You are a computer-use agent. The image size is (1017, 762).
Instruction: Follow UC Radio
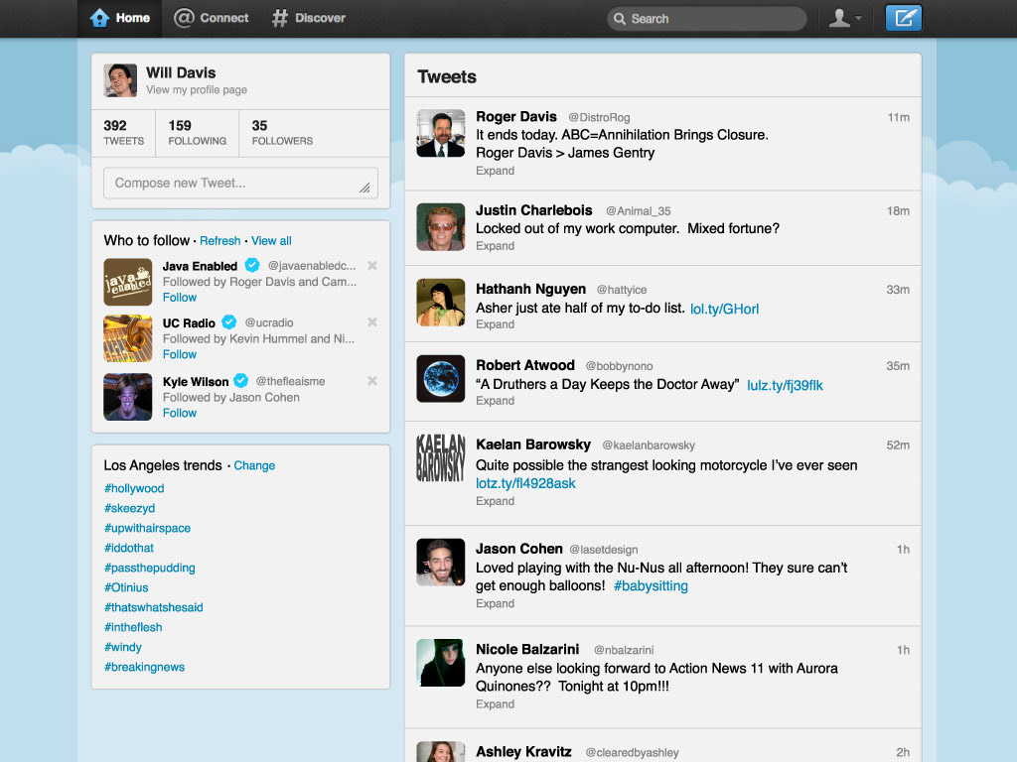tap(180, 354)
